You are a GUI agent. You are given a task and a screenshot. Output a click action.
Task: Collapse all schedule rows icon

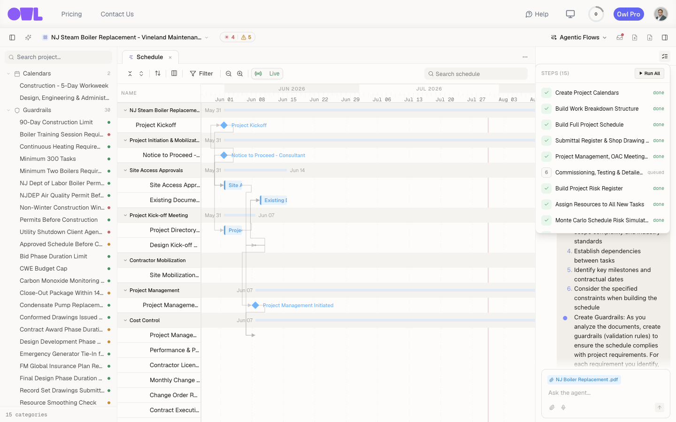(x=130, y=74)
